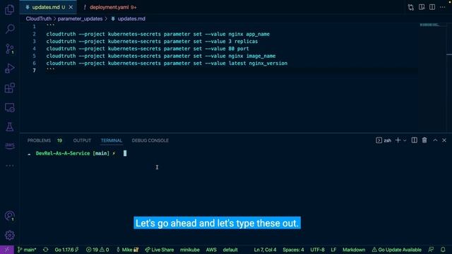Click line 4 containing port value
This screenshot has width=452, height=254.
pyautogui.click(x=148, y=49)
